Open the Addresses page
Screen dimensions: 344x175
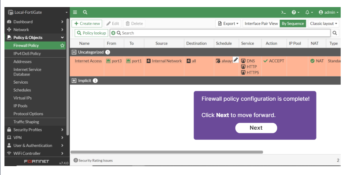[x=22, y=62]
